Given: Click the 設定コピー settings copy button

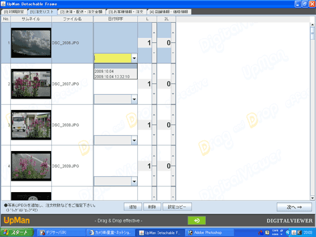Looking at the screenshot, I should click(x=177, y=207).
